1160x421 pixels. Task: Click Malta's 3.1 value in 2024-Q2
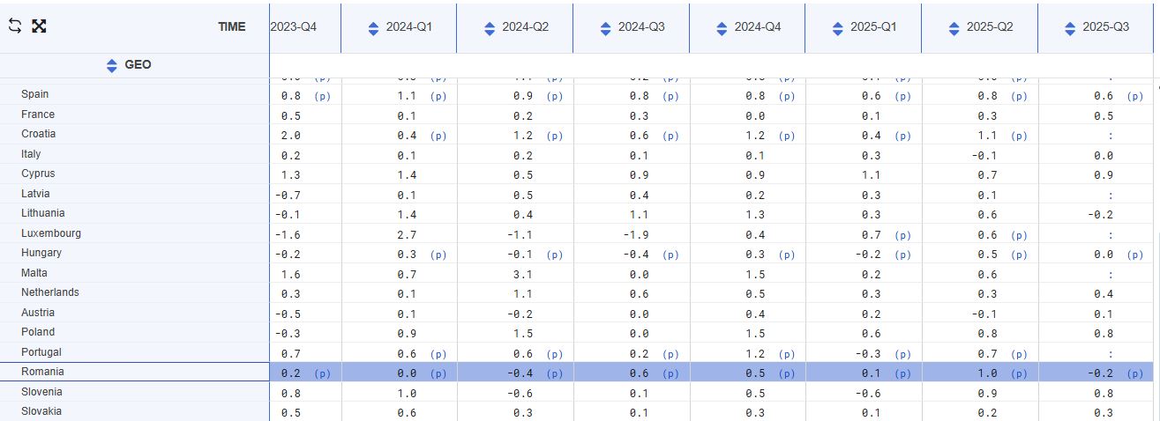[x=522, y=274]
